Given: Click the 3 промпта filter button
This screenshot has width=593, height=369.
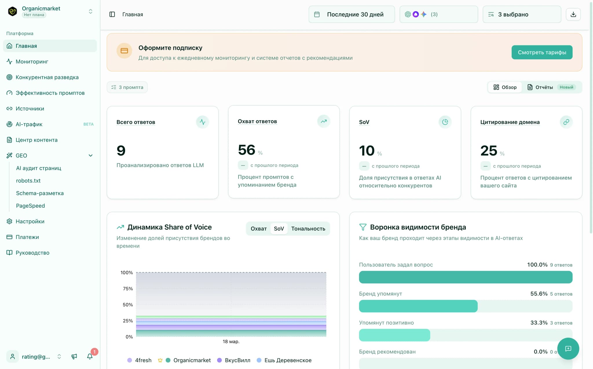Looking at the screenshot, I should point(127,87).
